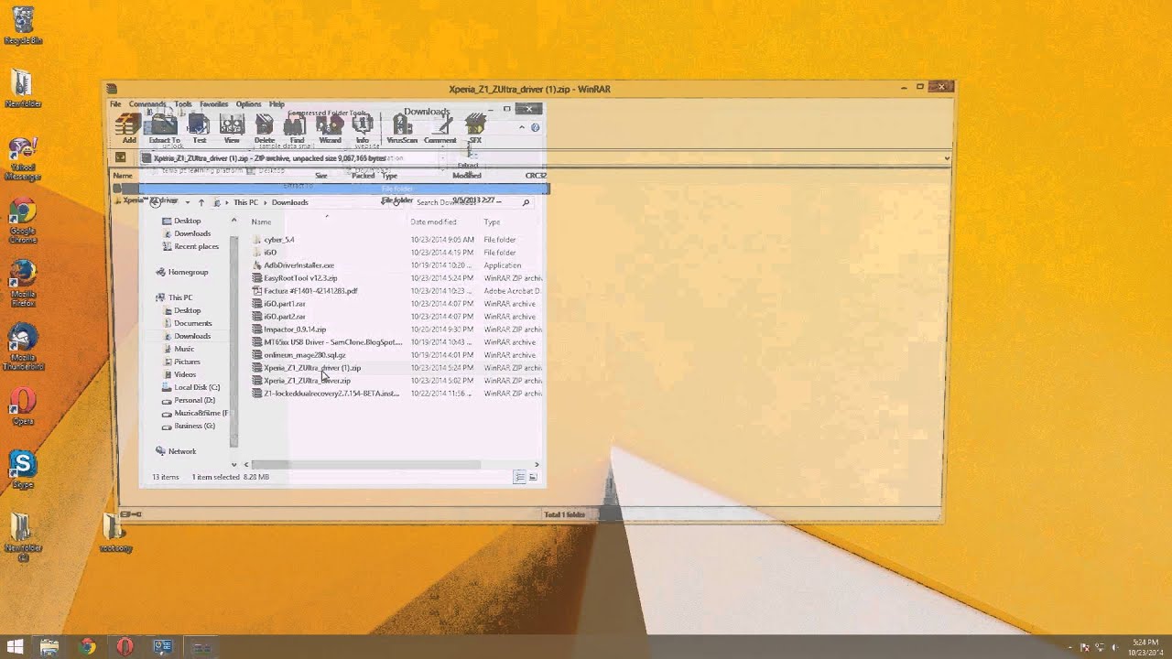Open the WinRAR address bar dropdown
Image resolution: width=1172 pixels, height=659 pixels.
[947, 158]
